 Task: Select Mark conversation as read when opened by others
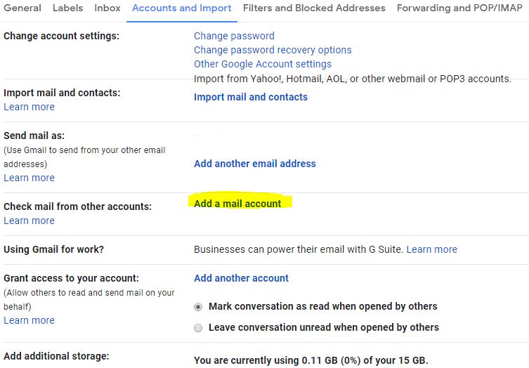coord(198,307)
